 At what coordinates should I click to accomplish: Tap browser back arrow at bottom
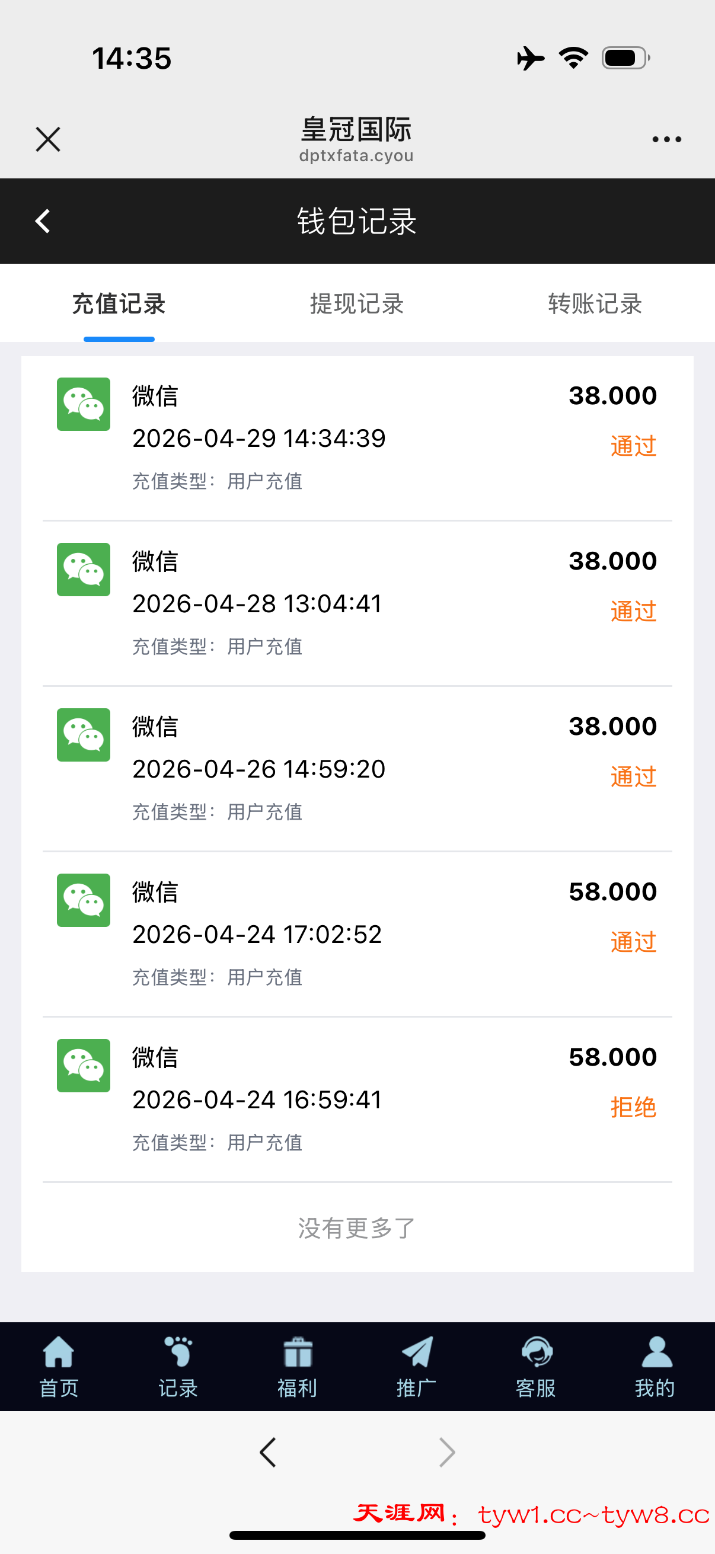click(268, 1452)
